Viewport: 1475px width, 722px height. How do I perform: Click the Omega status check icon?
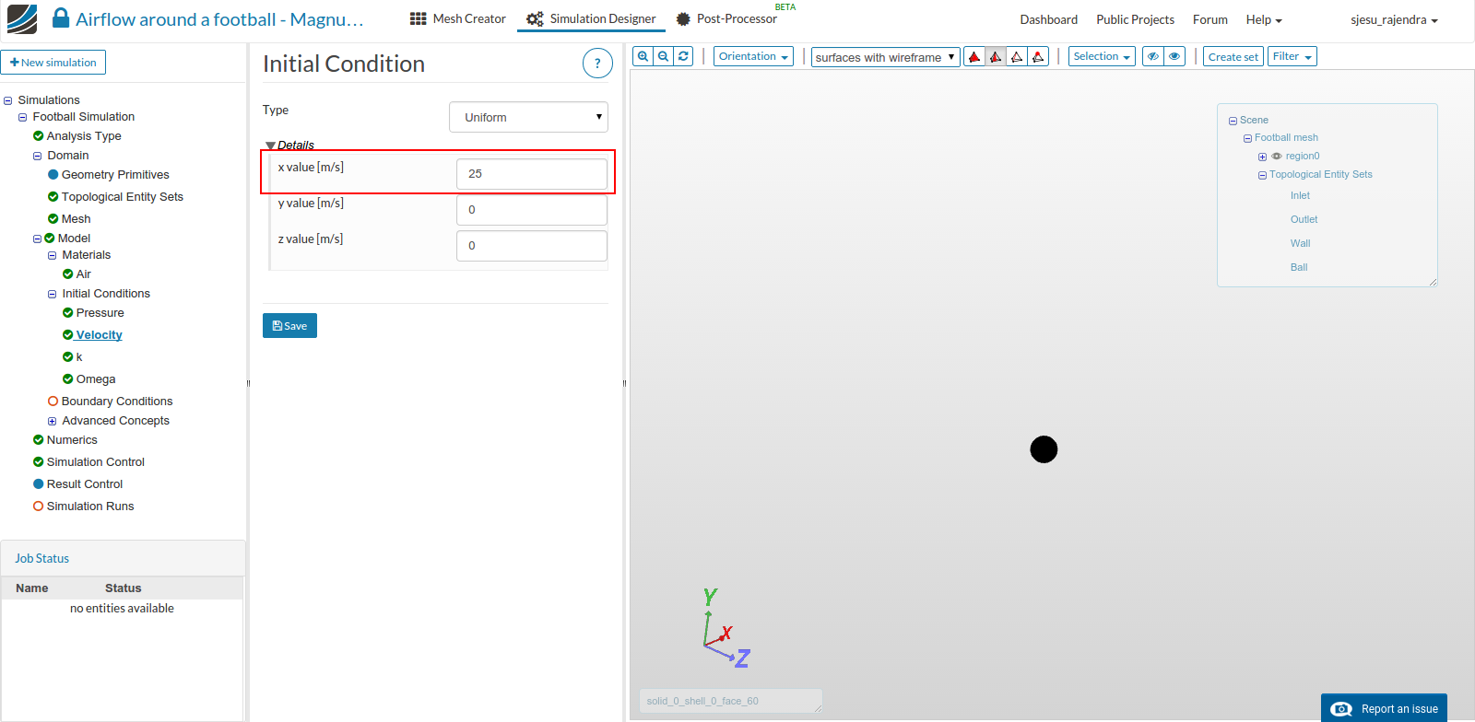67,379
